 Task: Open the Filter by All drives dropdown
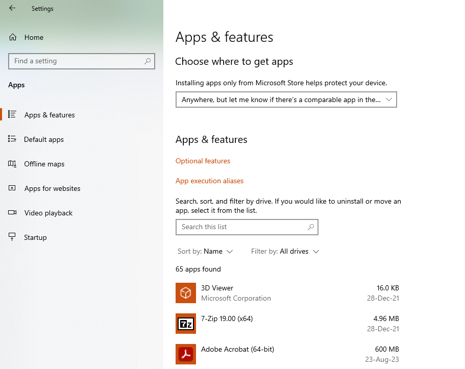(285, 252)
